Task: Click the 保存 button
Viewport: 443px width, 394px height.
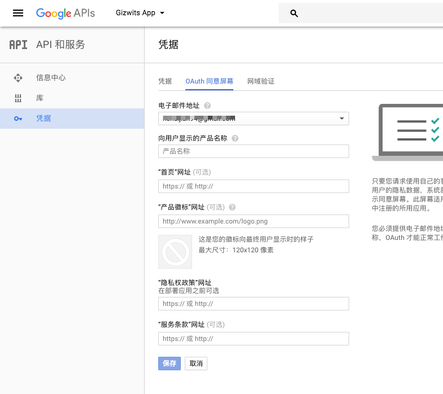Action: tap(170, 364)
